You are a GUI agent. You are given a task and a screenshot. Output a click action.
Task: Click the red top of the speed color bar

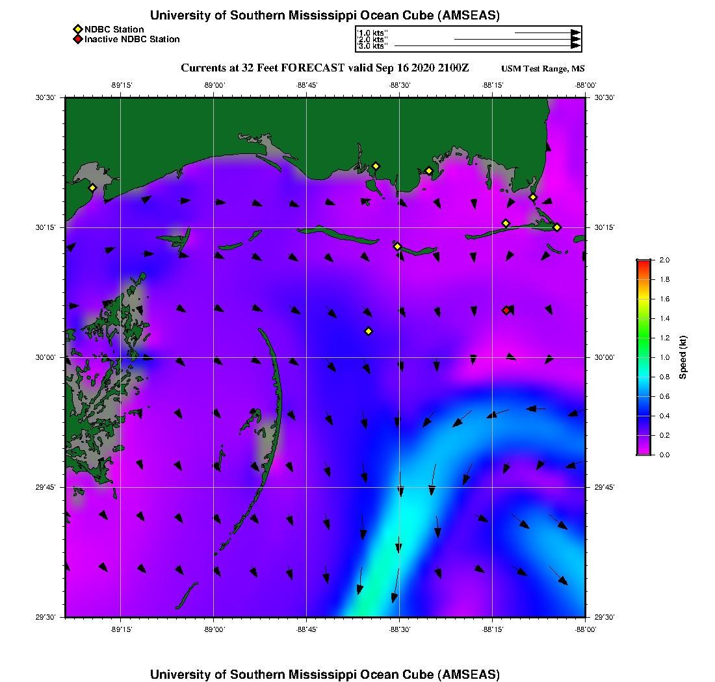point(643,263)
